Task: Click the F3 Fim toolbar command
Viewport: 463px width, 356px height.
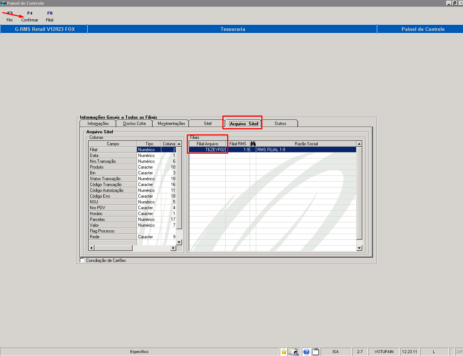Action: click(10, 16)
